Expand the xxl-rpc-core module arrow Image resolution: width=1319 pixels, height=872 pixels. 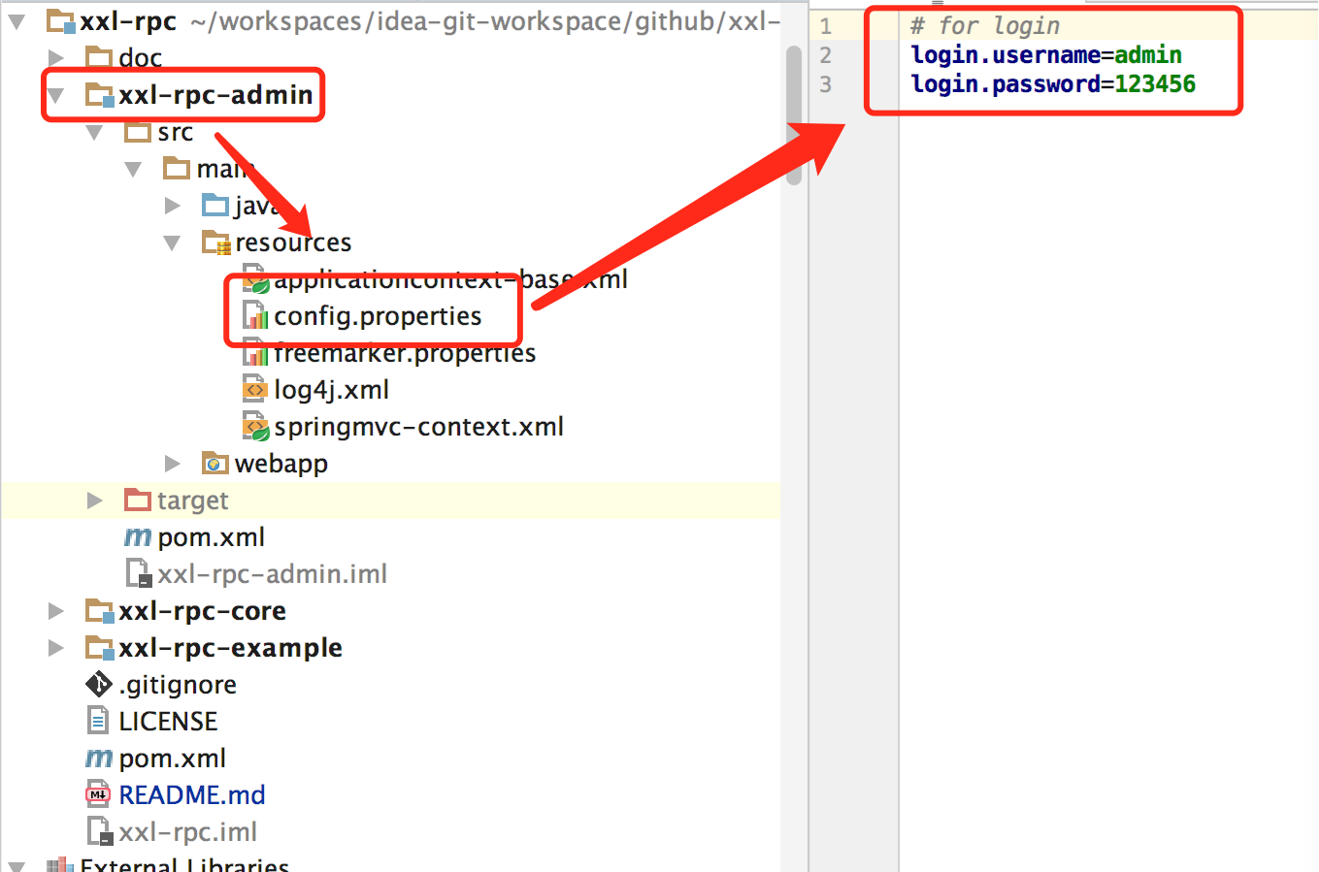(56, 611)
